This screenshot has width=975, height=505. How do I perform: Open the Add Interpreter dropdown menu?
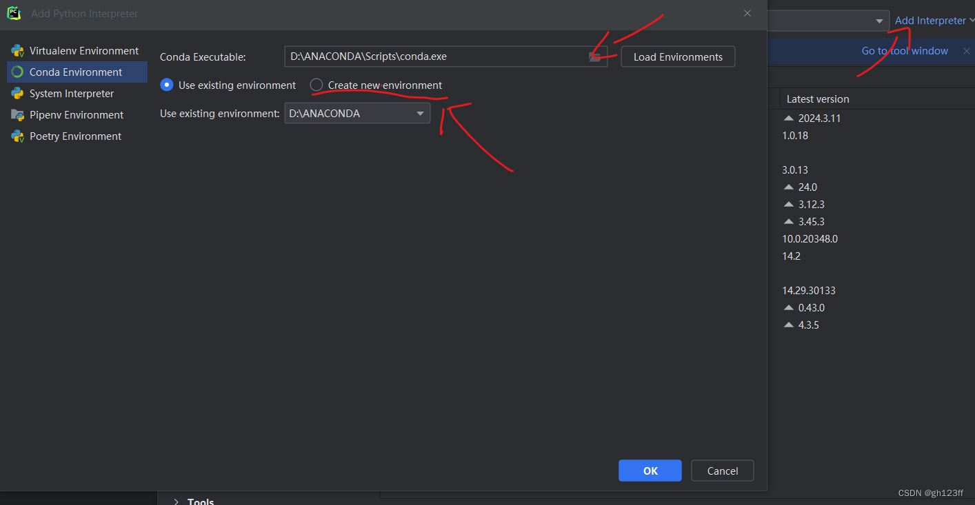coord(930,20)
